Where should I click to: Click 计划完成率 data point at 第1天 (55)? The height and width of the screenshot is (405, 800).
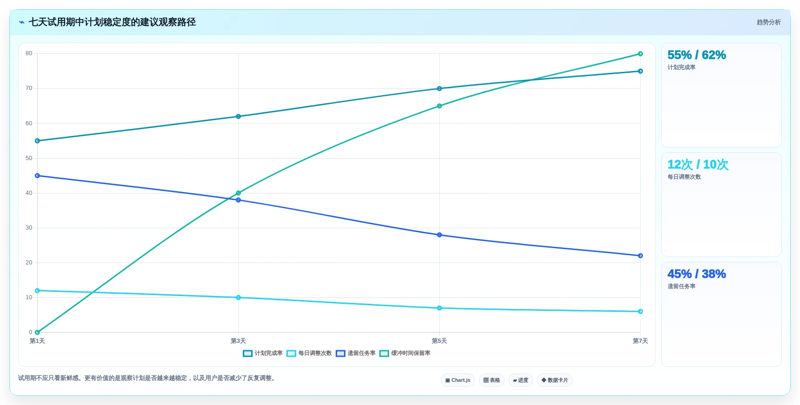(38, 141)
